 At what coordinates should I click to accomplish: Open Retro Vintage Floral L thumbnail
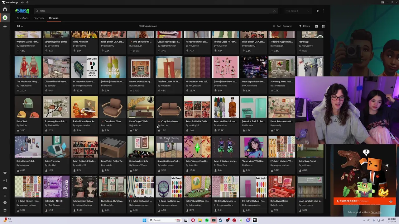point(197,147)
